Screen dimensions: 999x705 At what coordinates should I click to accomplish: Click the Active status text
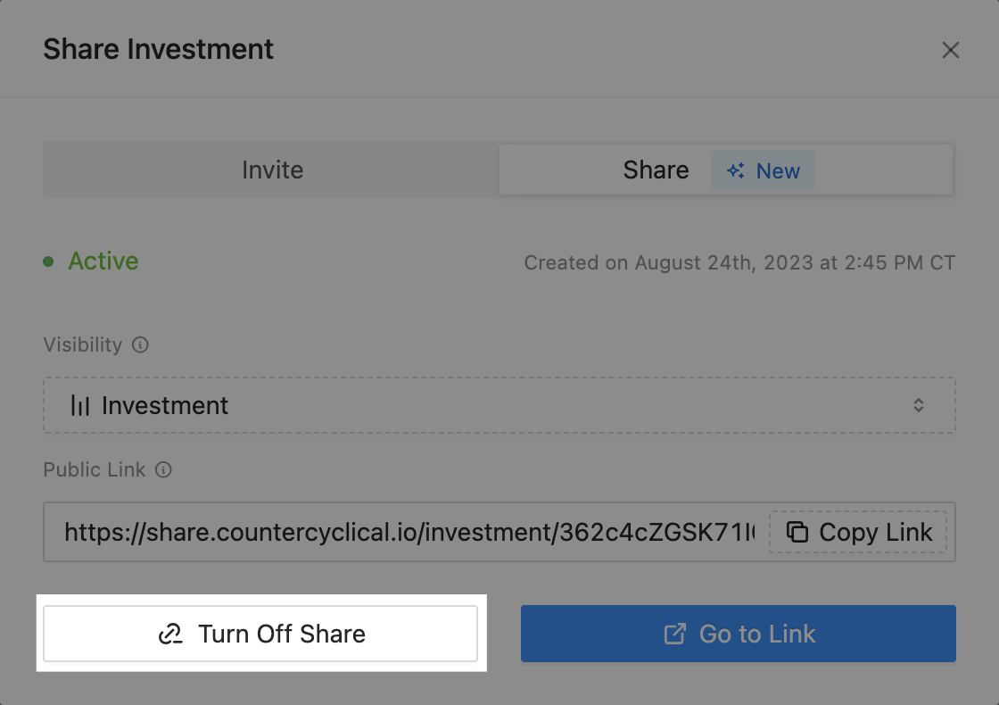pos(103,261)
